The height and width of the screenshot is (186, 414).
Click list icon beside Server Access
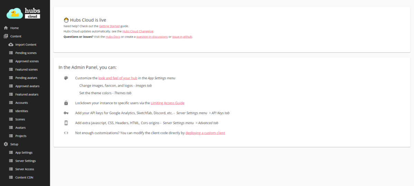(11, 169)
